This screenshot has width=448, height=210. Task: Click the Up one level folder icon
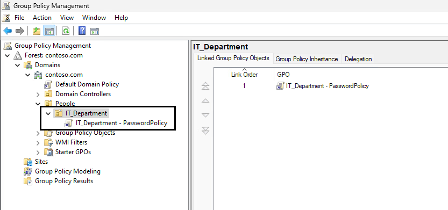click(37, 31)
